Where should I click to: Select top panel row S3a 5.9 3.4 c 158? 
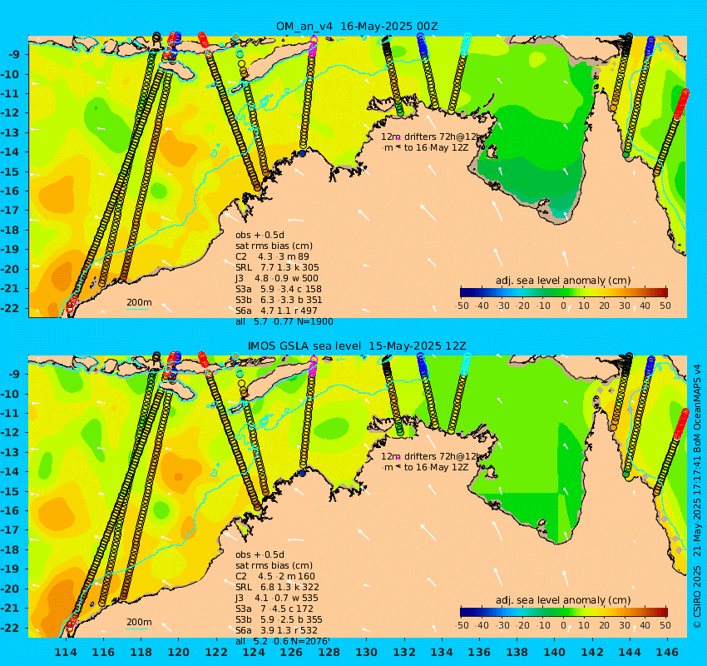(278, 289)
